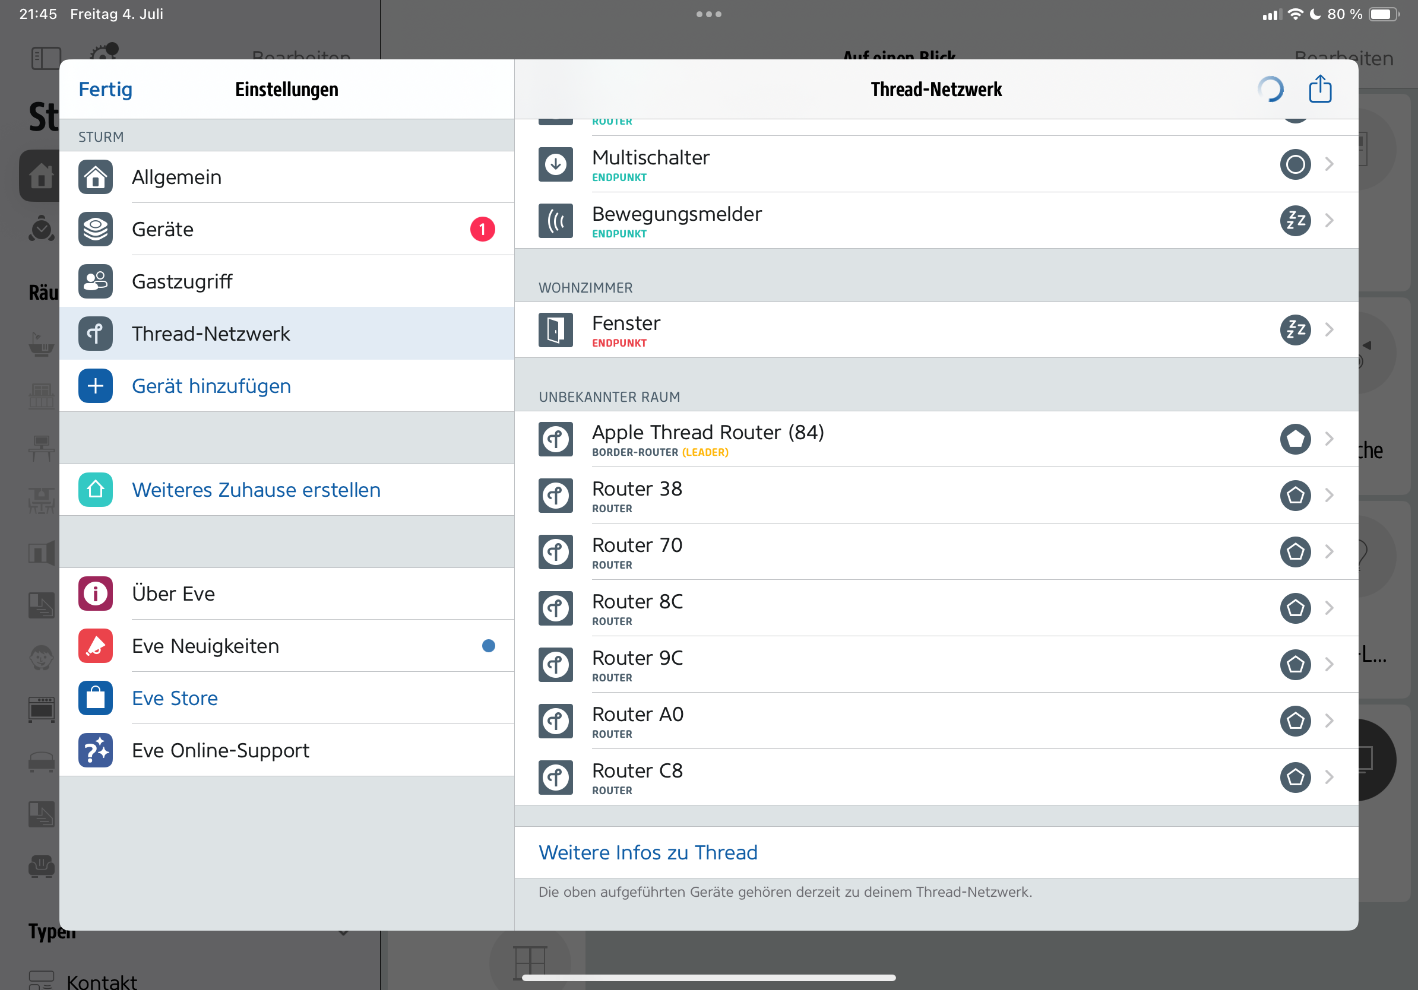The image size is (1418, 990).
Task: Open the Weitere Infos zu Thread link
Action: click(x=648, y=852)
